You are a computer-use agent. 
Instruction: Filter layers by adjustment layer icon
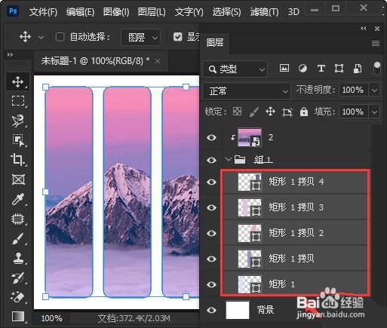(303, 69)
